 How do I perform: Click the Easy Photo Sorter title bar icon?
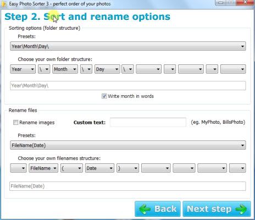pos(4,4)
